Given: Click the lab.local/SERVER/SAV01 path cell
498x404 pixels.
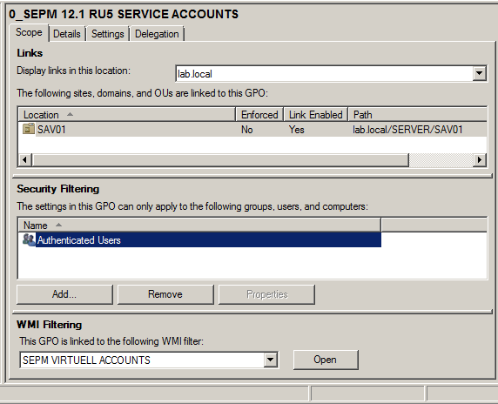Looking at the screenshot, I should (407, 130).
